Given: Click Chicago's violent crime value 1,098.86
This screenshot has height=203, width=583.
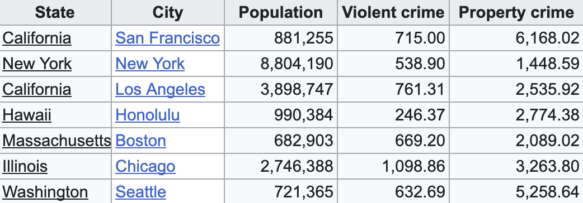Looking at the screenshot, I should click(x=413, y=166).
